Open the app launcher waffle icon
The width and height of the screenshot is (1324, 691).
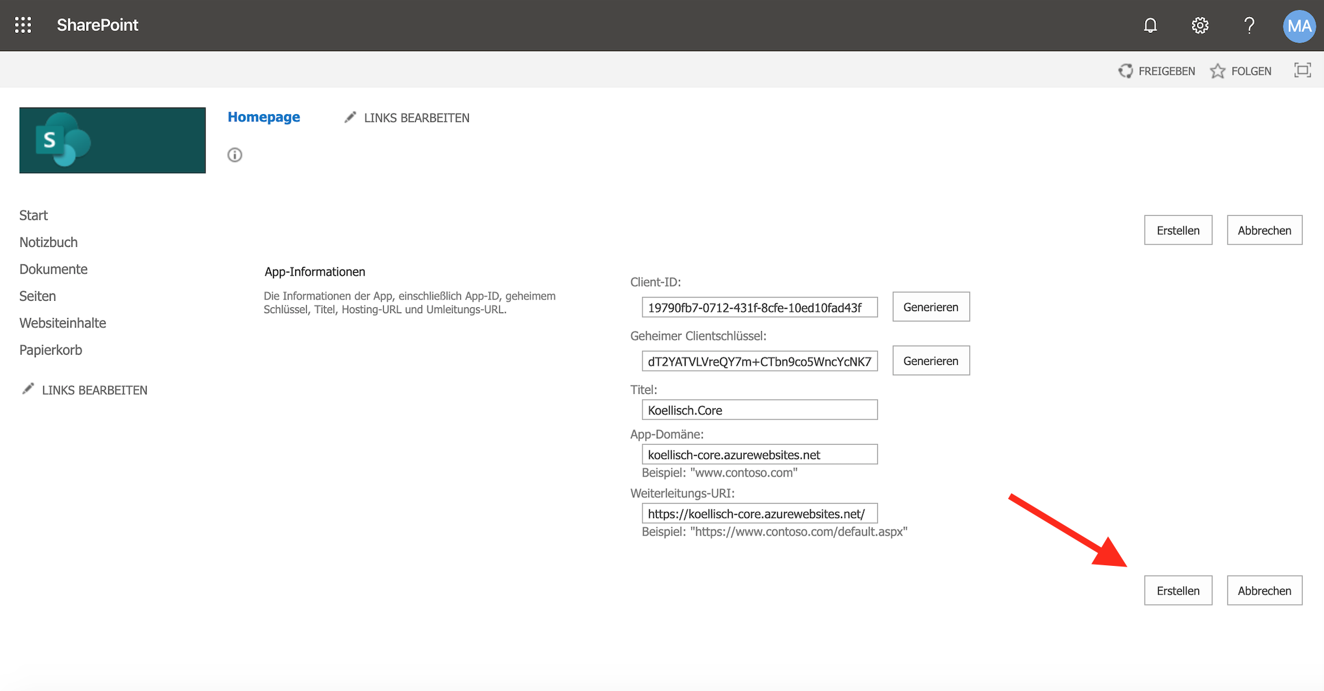tap(23, 25)
